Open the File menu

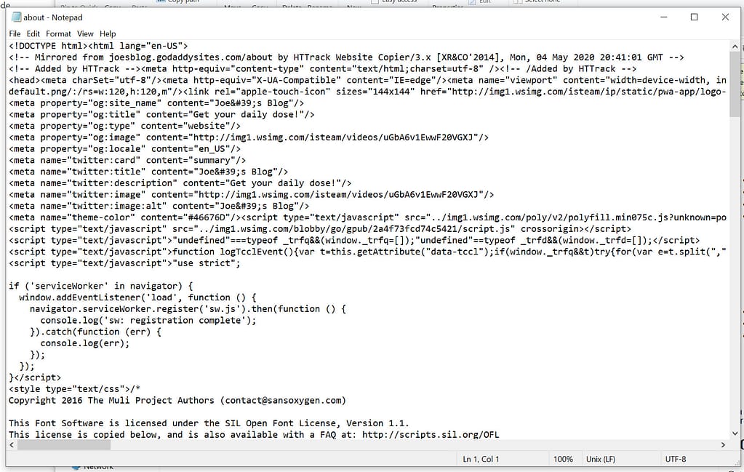tap(15, 33)
